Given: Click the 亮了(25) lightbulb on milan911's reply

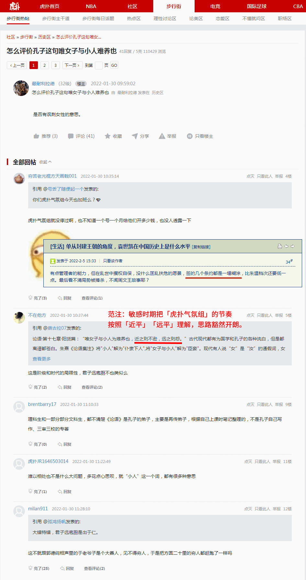Looking at the screenshot, I should 30,568.
